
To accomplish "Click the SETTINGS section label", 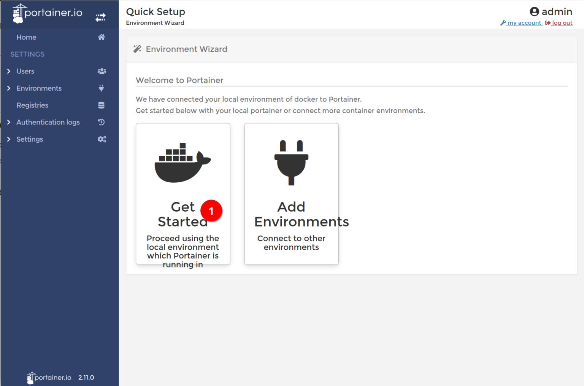I will click(27, 54).
